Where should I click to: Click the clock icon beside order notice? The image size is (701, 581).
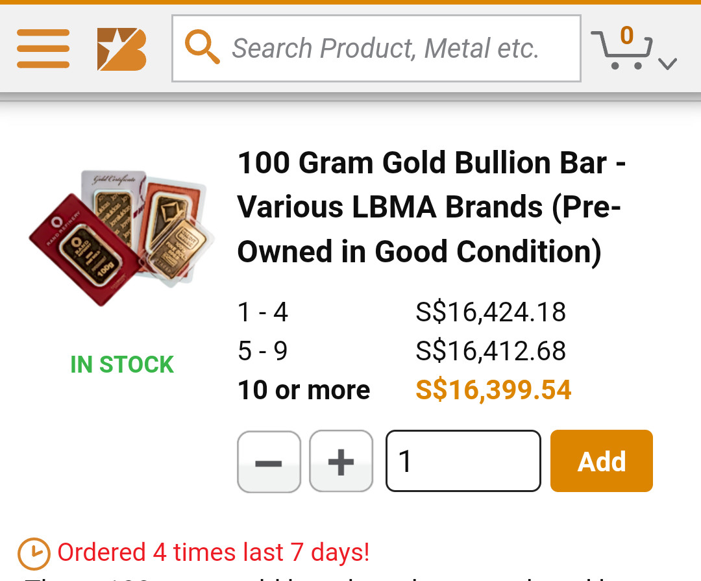click(x=33, y=554)
